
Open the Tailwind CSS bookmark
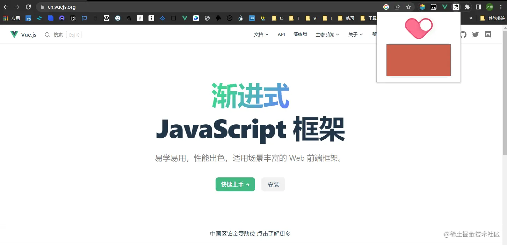point(39,18)
